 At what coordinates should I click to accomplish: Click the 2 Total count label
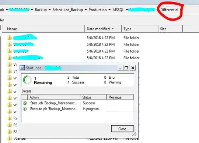click(x=73, y=77)
